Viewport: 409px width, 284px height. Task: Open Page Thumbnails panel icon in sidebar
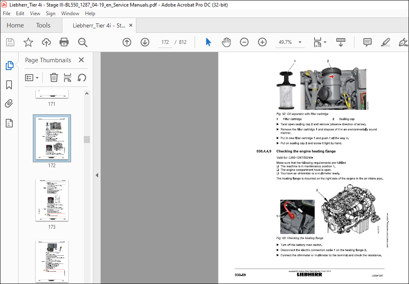point(9,66)
